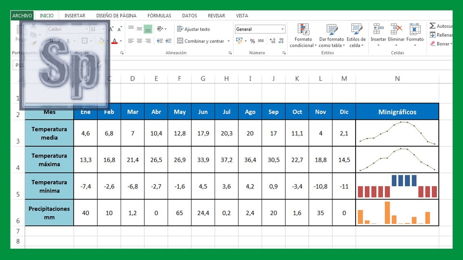Open the ARCHIVO tab
The height and width of the screenshot is (260, 463).
pos(22,16)
